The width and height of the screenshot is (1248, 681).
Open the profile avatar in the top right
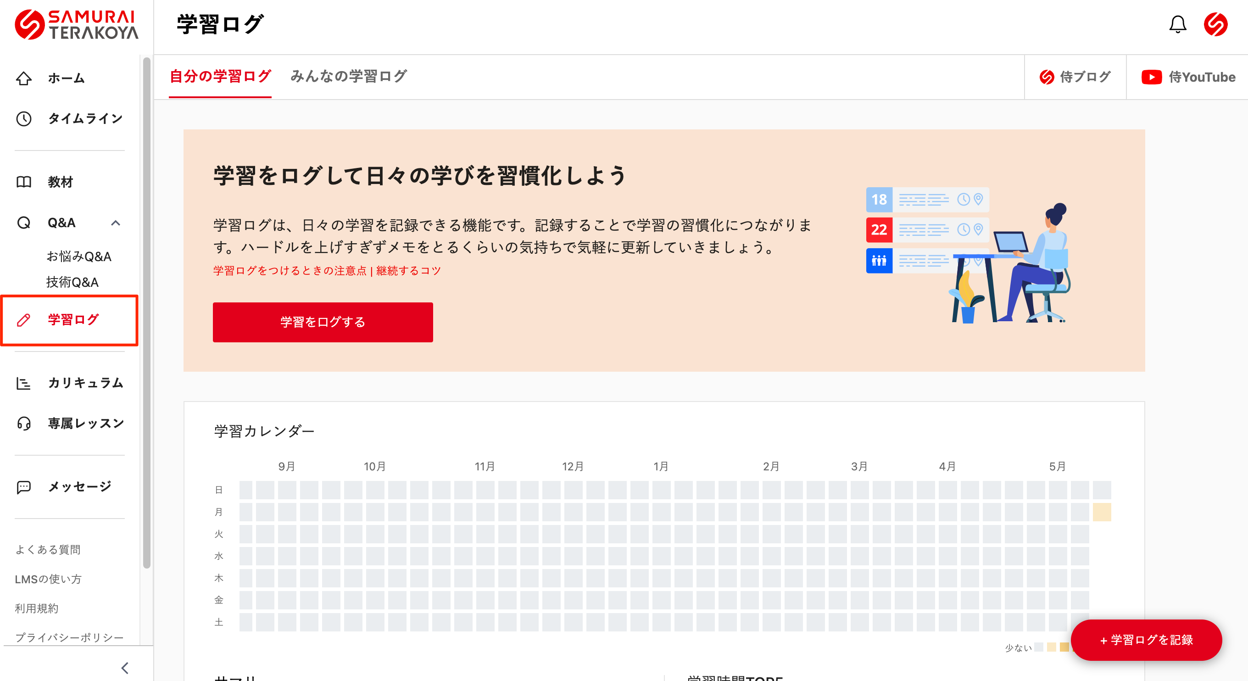pos(1216,25)
